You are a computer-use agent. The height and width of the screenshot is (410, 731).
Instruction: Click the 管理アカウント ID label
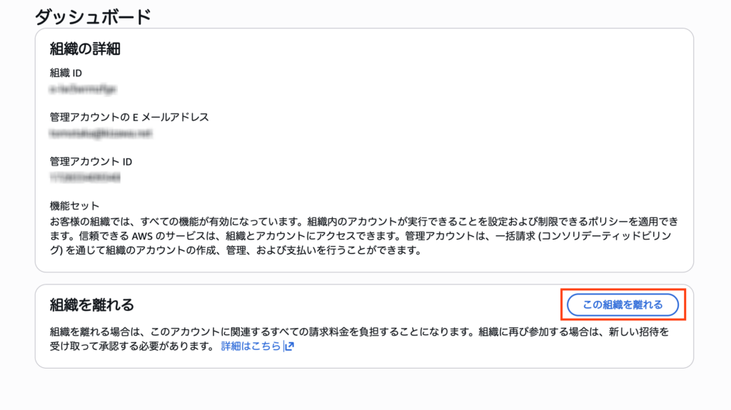(x=91, y=161)
